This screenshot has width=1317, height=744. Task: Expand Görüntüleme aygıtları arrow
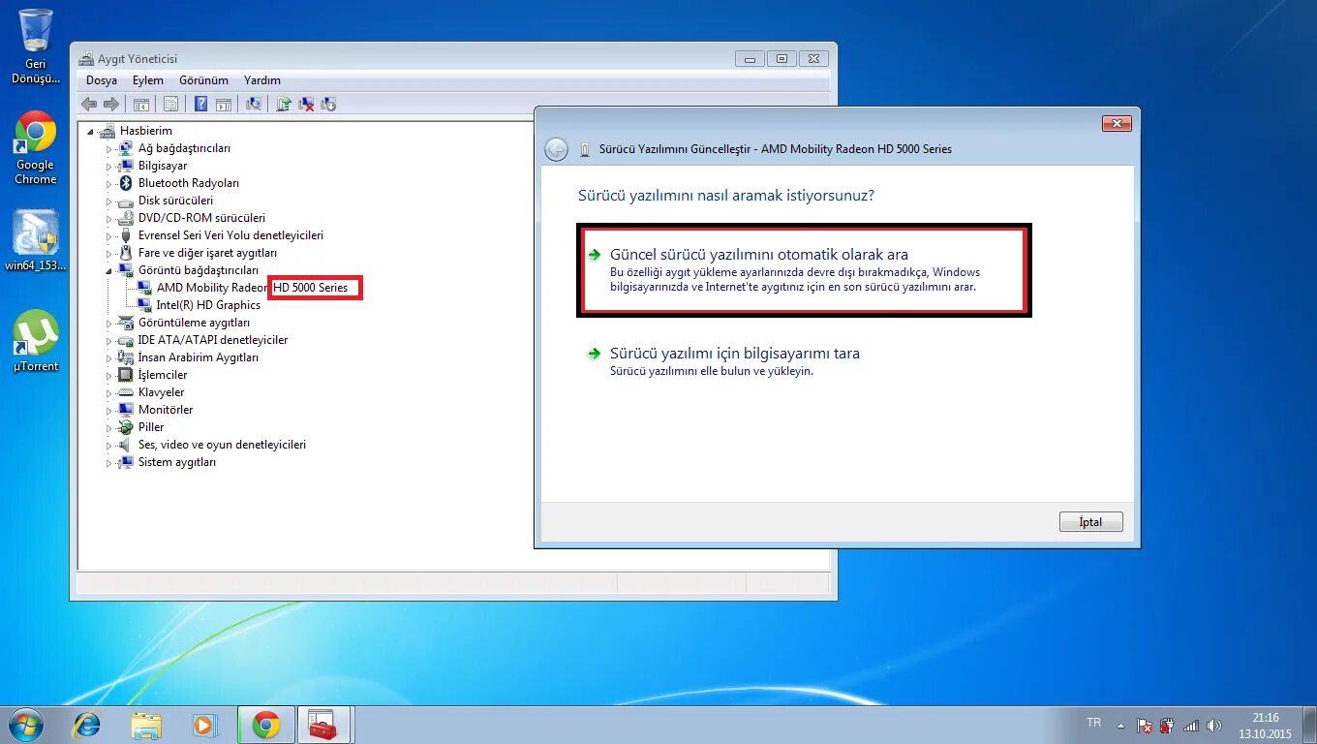(x=109, y=324)
